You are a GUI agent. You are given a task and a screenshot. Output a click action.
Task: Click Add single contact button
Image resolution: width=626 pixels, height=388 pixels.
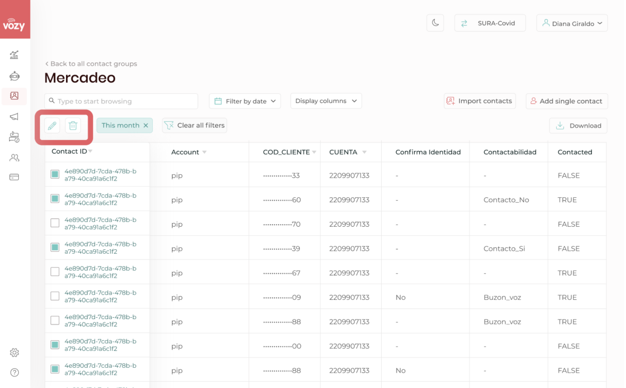click(567, 101)
